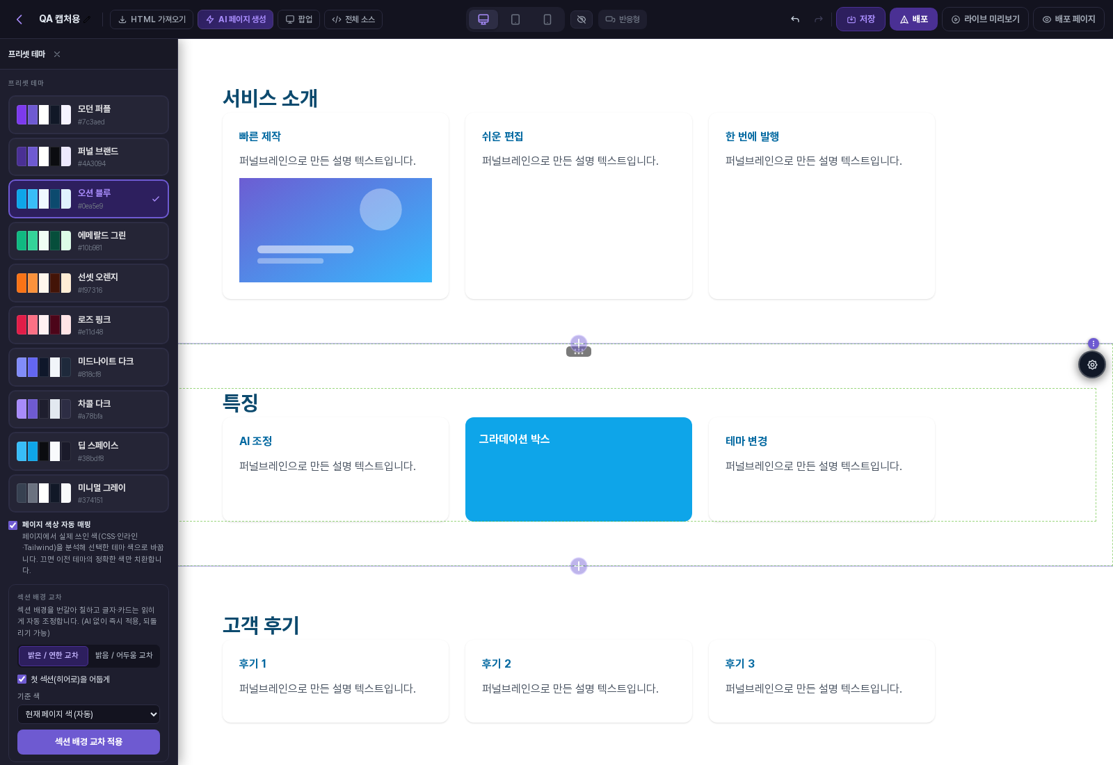Select the 오션 블루 theme preset
This screenshot has width=1113, height=765.
[x=88, y=199]
